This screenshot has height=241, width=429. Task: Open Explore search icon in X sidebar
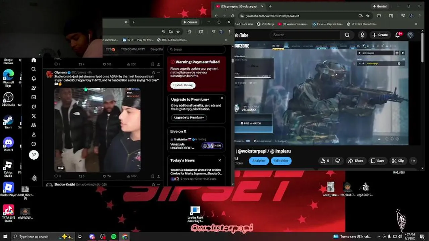pyautogui.click(x=34, y=69)
